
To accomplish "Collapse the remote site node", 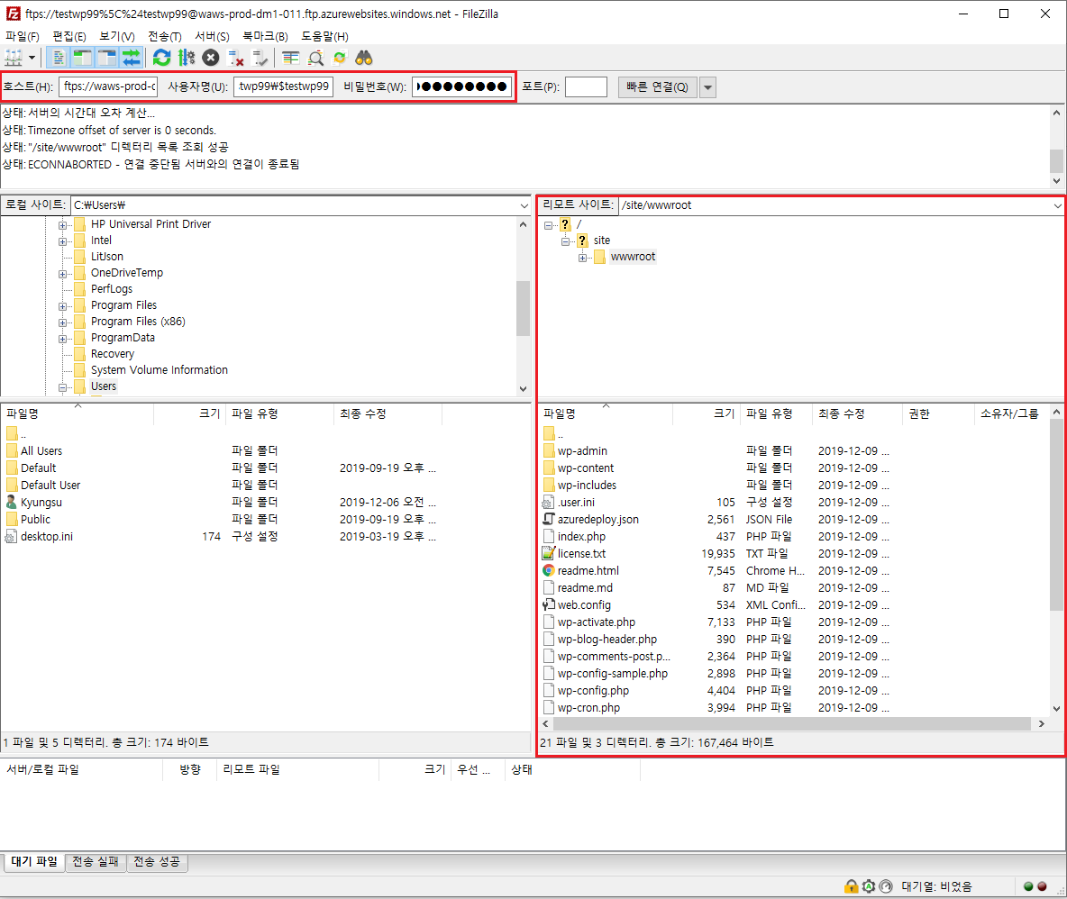I will coord(565,241).
